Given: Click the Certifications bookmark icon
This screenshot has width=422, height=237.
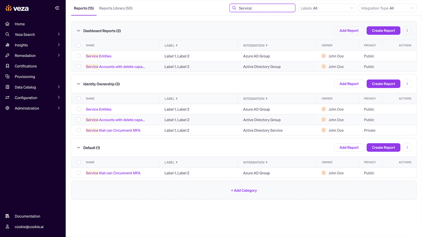Looking at the screenshot, I should (x=8, y=66).
